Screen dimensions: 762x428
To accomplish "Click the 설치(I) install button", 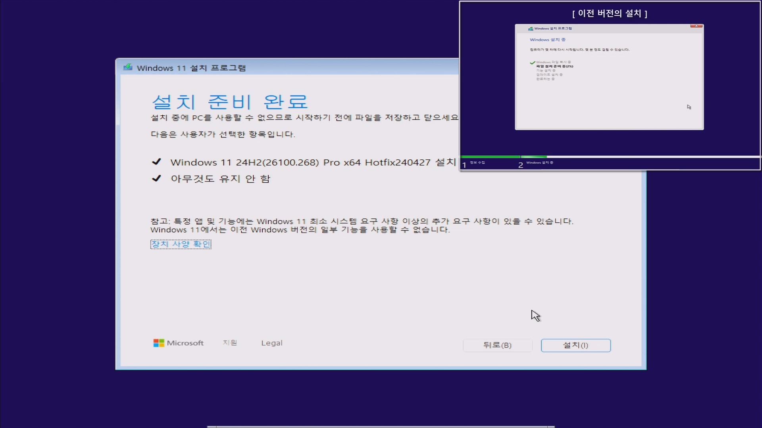I will pos(575,345).
